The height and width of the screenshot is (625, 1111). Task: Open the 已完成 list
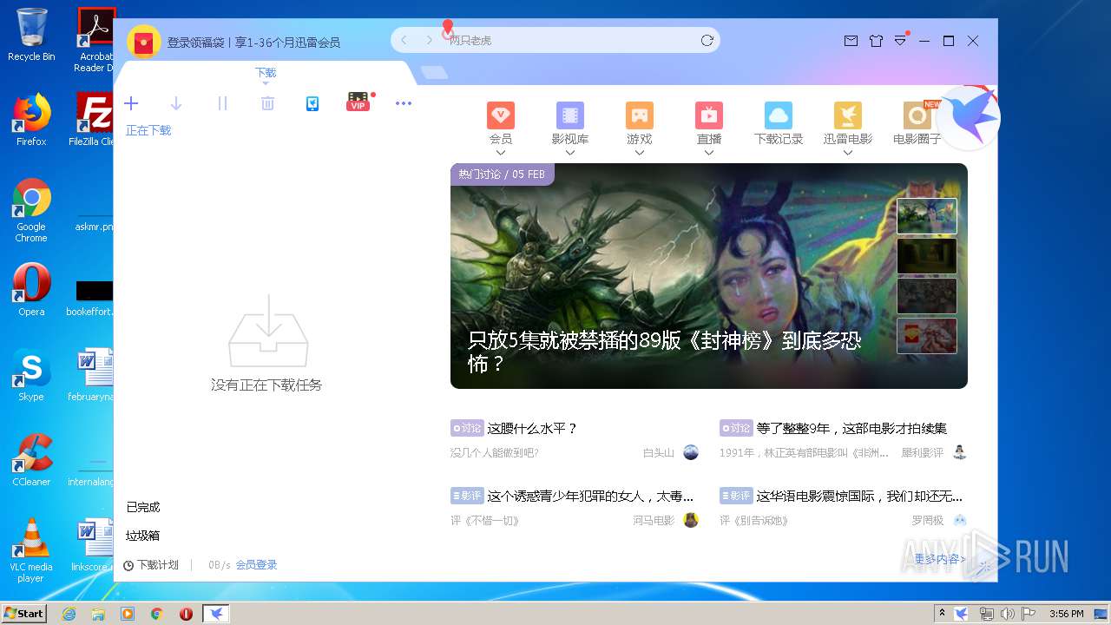(x=143, y=507)
